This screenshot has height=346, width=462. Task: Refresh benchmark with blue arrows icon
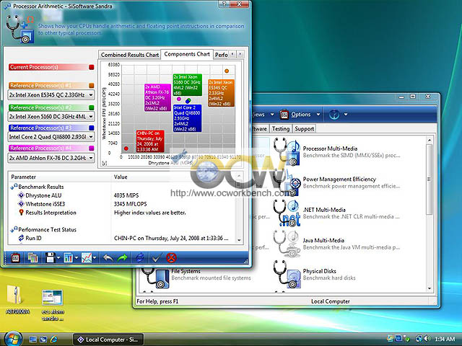[x=139, y=258]
